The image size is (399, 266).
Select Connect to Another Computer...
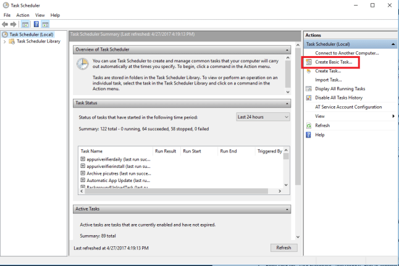coord(347,53)
